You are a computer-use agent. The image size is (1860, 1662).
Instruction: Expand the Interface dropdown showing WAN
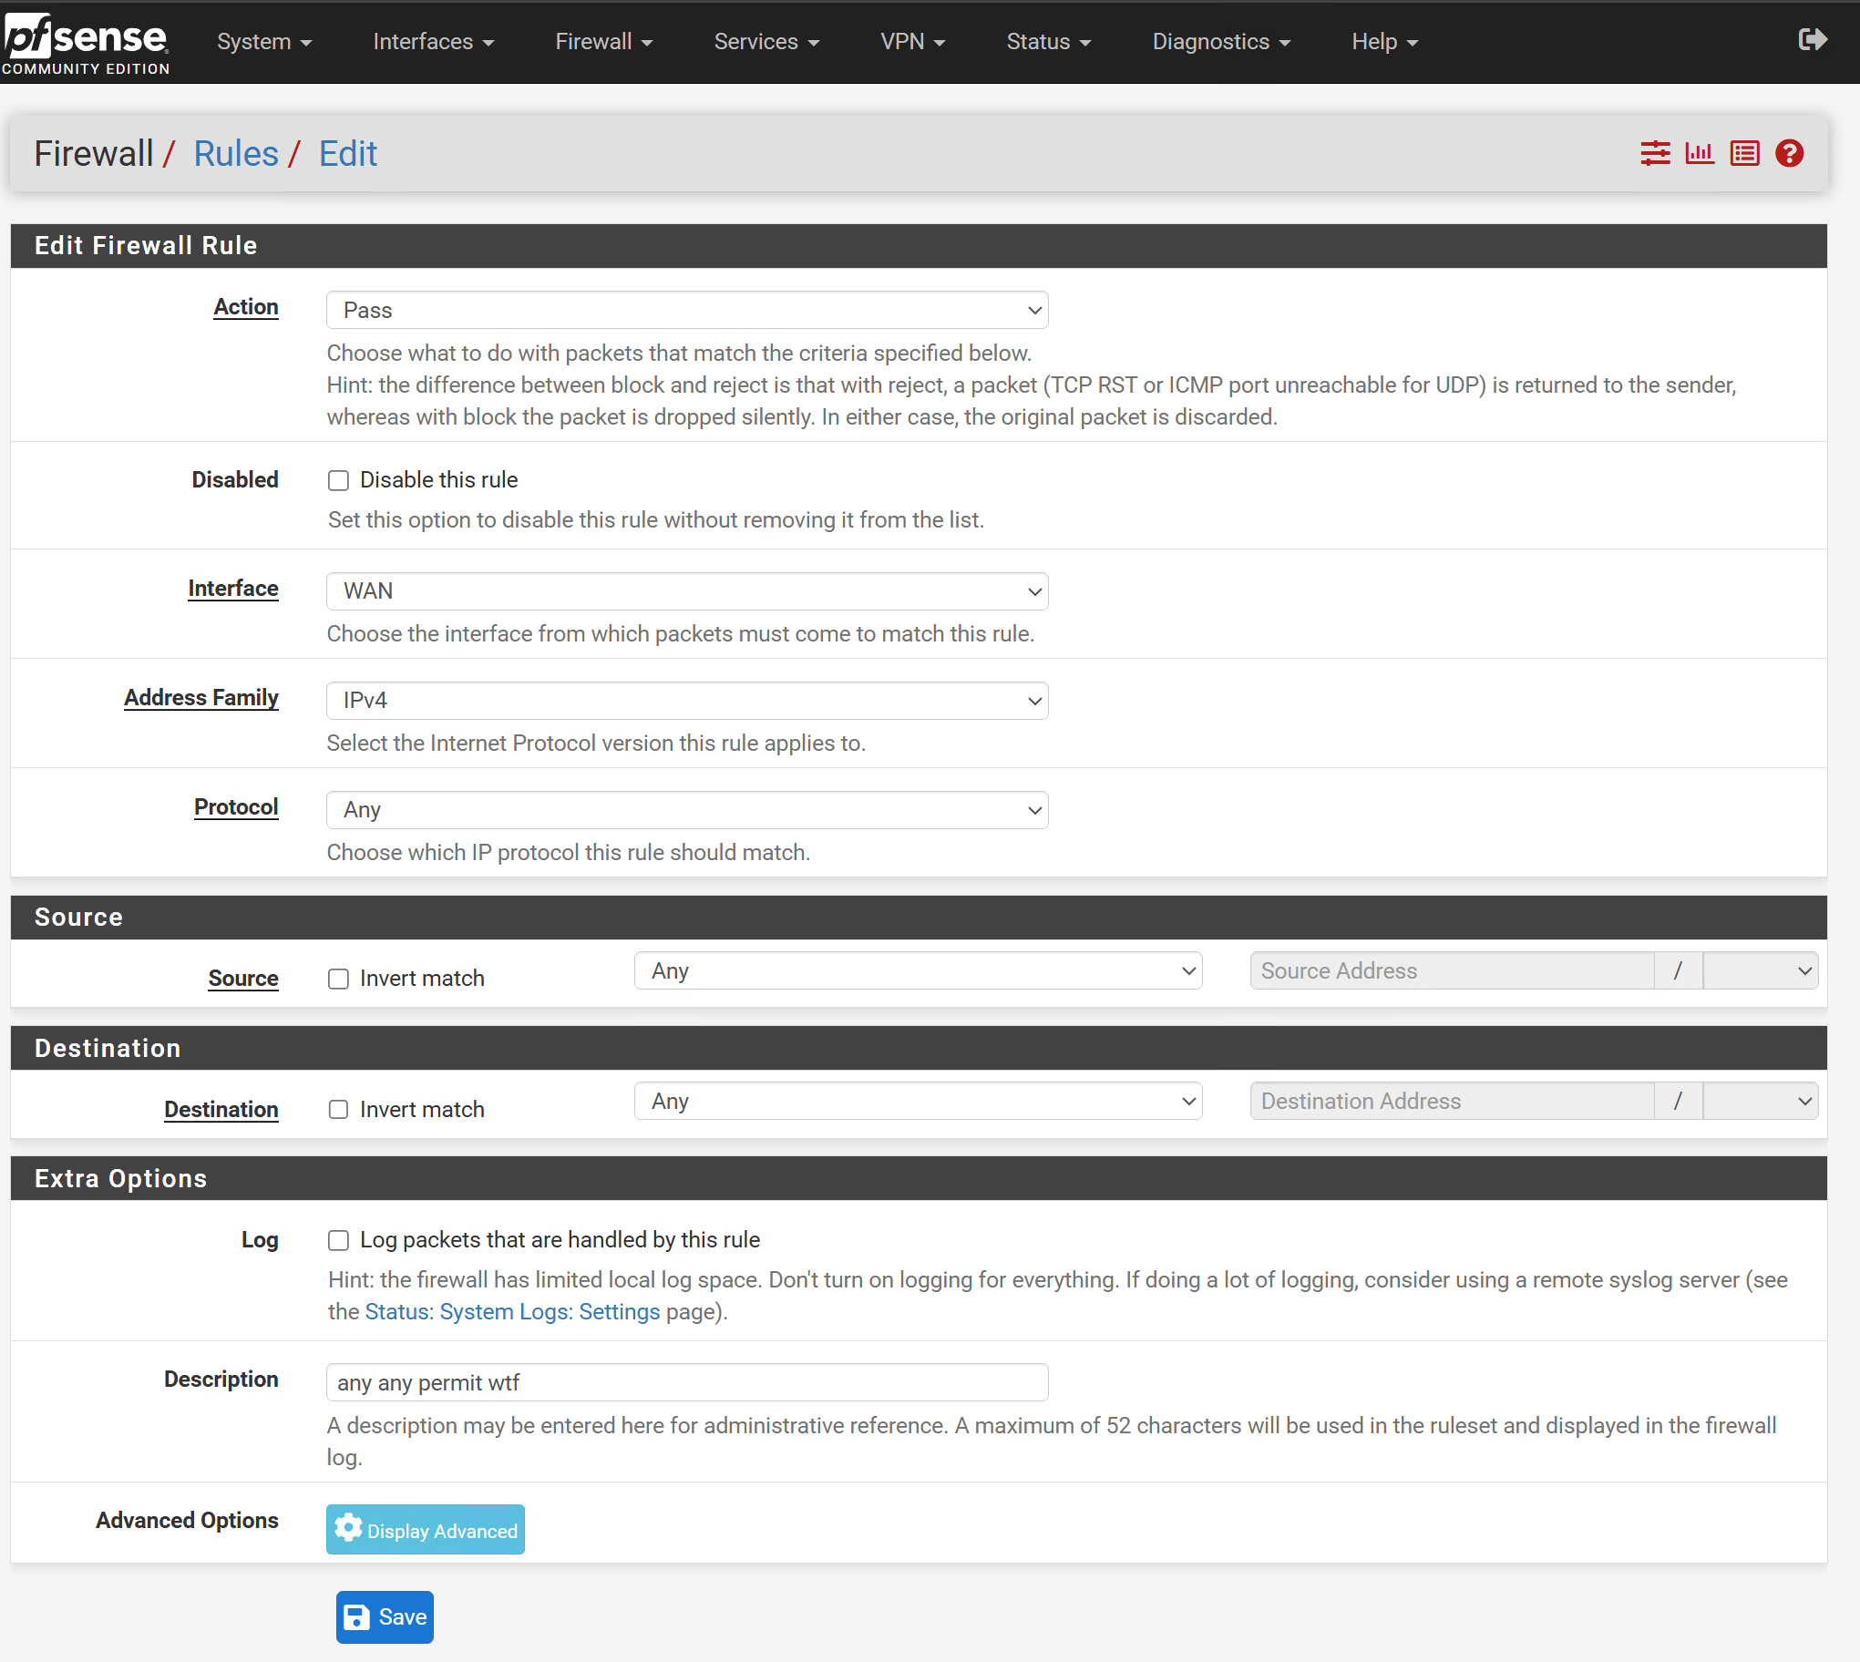tap(686, 591)
